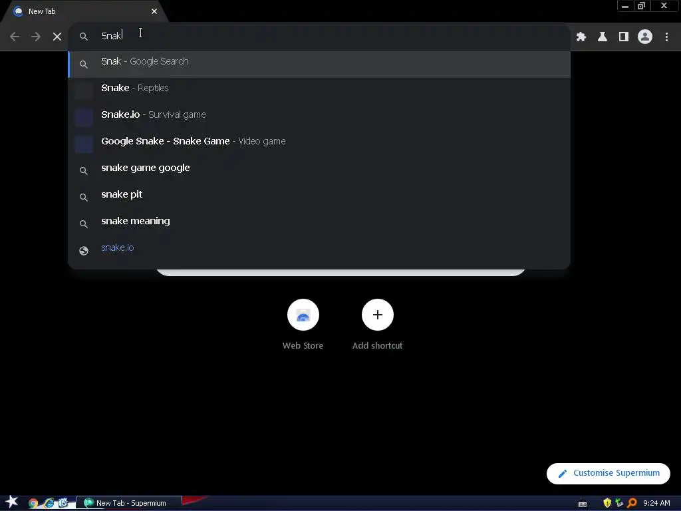Image resolution: width=681 pixels, height=511 pixels.
Task: Click the forward navigation arrow
Action: click(x=36, y=37)
